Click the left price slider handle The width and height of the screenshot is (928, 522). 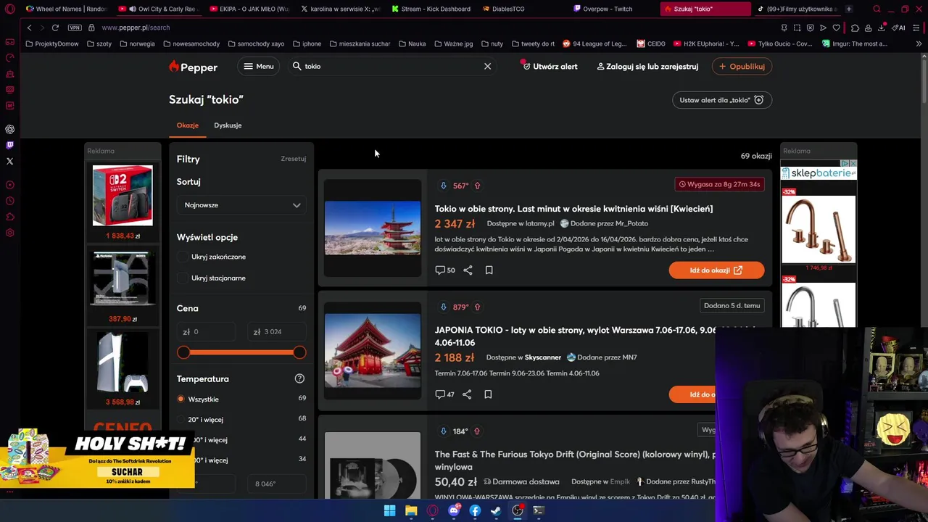[183, 352]
